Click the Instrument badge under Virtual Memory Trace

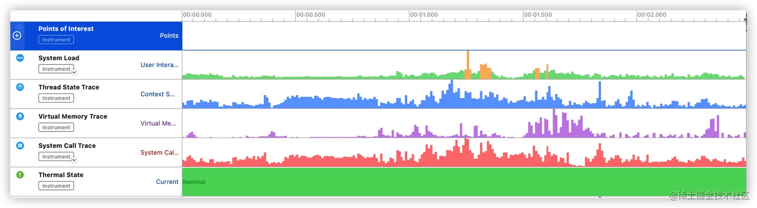[x=56, y=127]
